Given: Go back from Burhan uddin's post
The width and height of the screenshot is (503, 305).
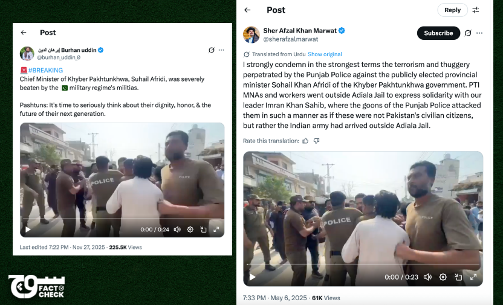Looking at the screenshot, I should [x=24, y=33].
